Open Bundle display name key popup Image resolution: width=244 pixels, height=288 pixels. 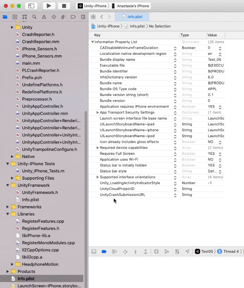pyautogui.click(x=175, y=60)
